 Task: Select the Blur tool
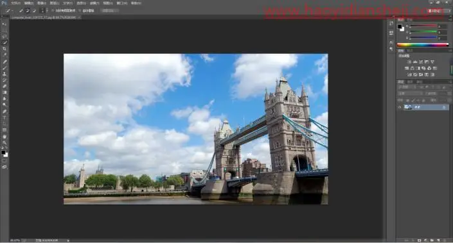(x=4, y=99)
